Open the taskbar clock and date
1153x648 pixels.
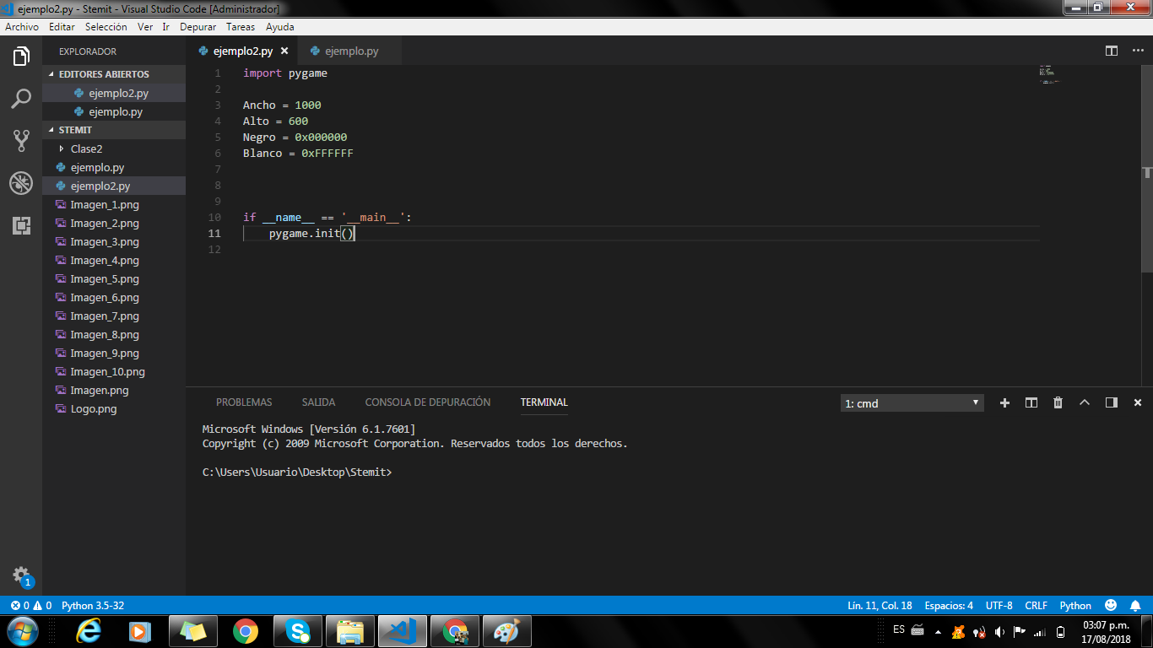tap(1106, 632)
